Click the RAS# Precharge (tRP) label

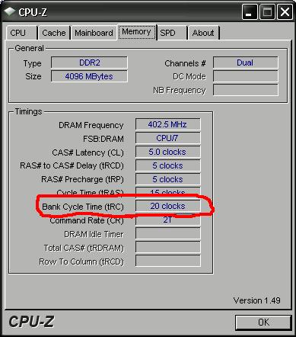[x=82, y=179]
